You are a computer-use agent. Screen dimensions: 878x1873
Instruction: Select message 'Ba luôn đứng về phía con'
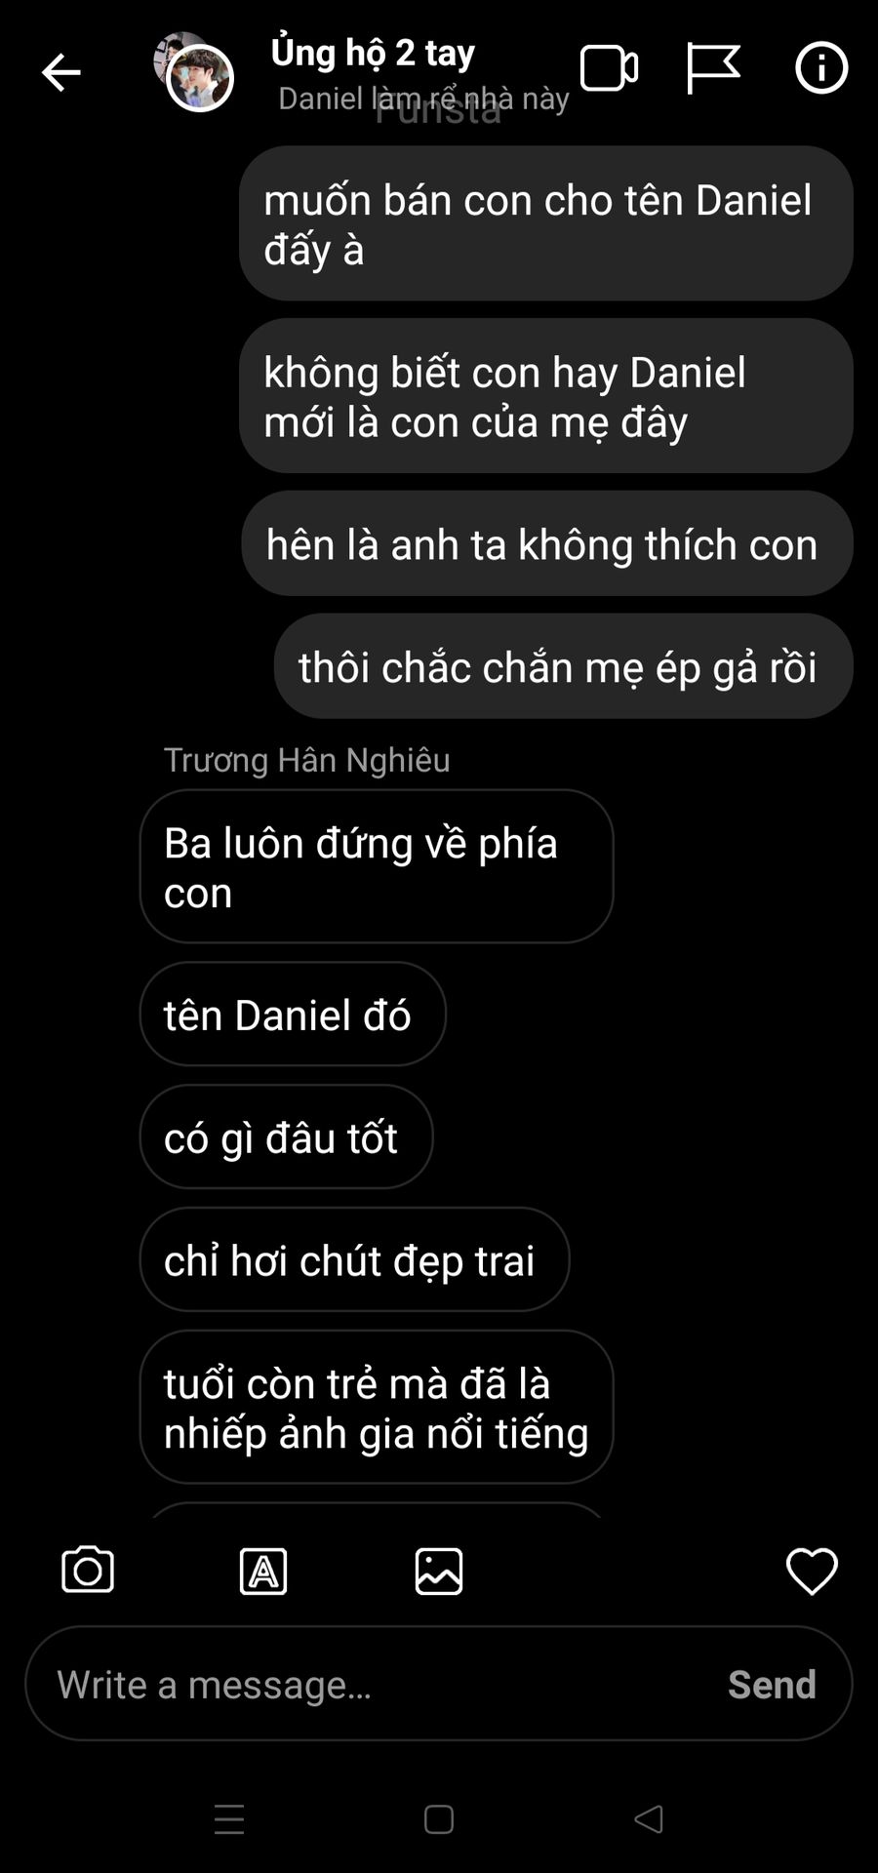377,866
